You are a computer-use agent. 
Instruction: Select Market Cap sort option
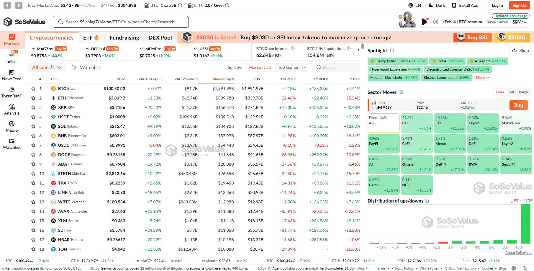[x=260, y=67]
